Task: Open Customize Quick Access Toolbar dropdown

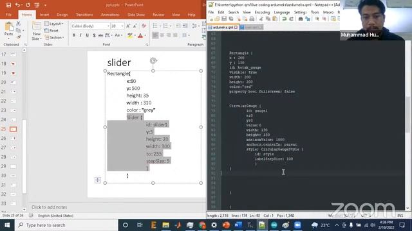Action: pos(45,5)
